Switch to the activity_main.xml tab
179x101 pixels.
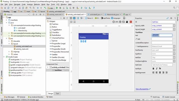tap(55, 15)
